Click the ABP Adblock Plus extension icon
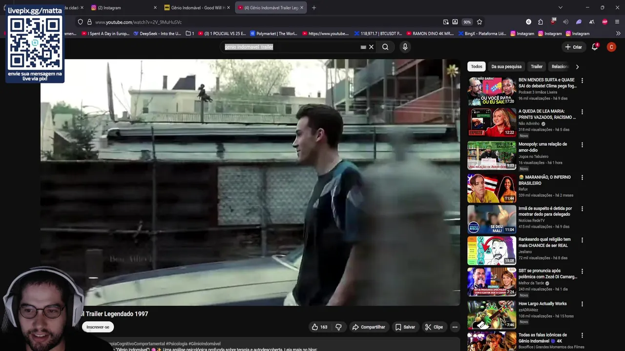625x351 pixels. pos(605,22)
